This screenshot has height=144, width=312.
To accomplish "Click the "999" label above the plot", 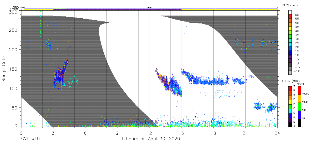I will pos(149,8).
